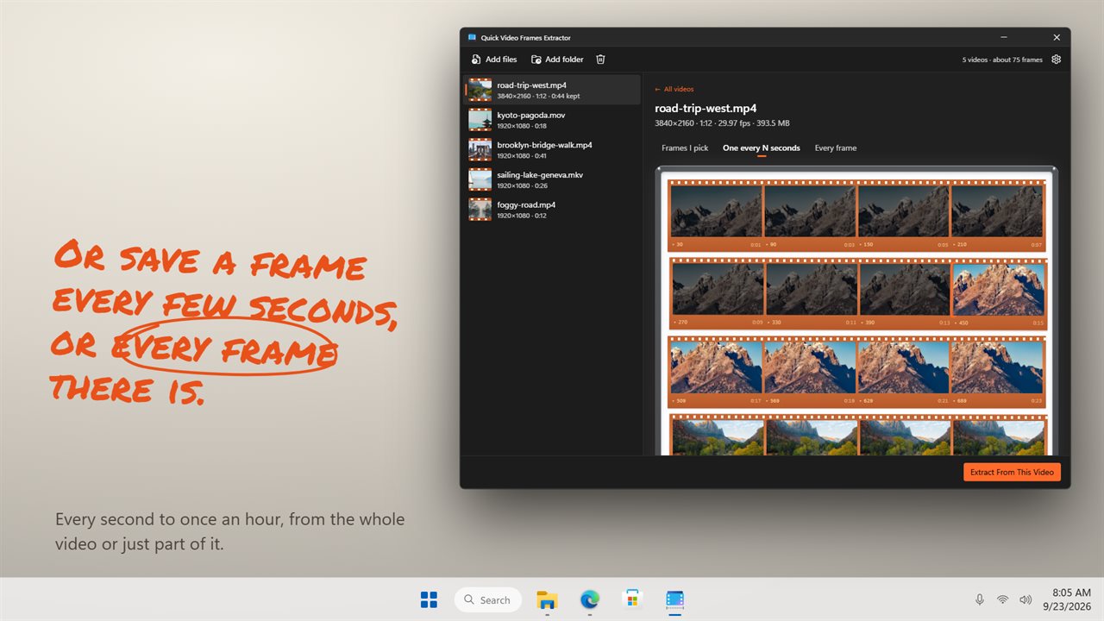The width and height of the screenshot is (1104, 621).
Task: Open the Windows Start menu
Action: click(x=429, y=599)
